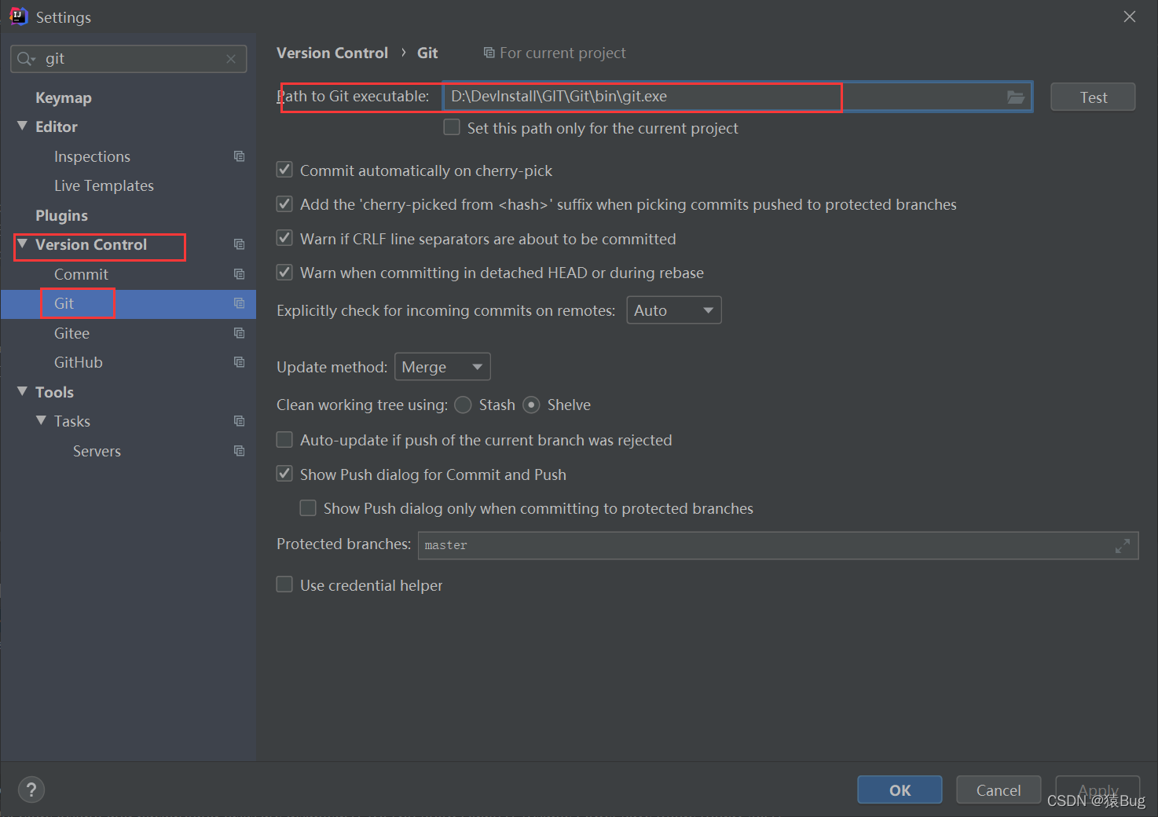Select the Stash radio option
Screen dimensions: 1158x817
pos(463,405)
